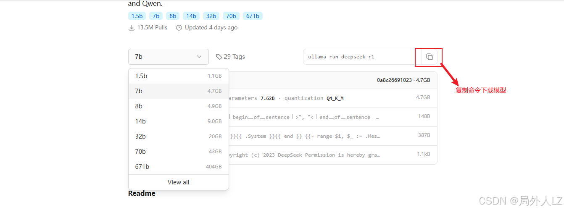
Task: Click the 70b blue tag badge
Action: (231, 16)
